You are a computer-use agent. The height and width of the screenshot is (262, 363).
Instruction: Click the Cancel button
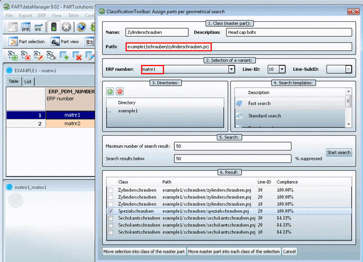click(x=289, y=251)
